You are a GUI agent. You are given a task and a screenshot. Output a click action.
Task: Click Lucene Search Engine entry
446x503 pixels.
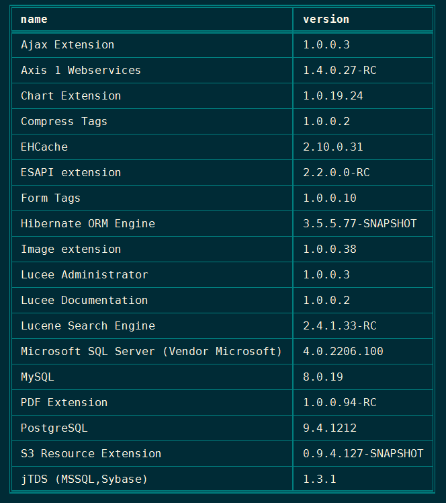[x=87, y=326]
